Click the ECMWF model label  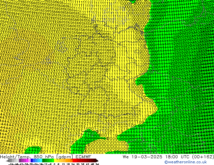(x=83, y=157)
